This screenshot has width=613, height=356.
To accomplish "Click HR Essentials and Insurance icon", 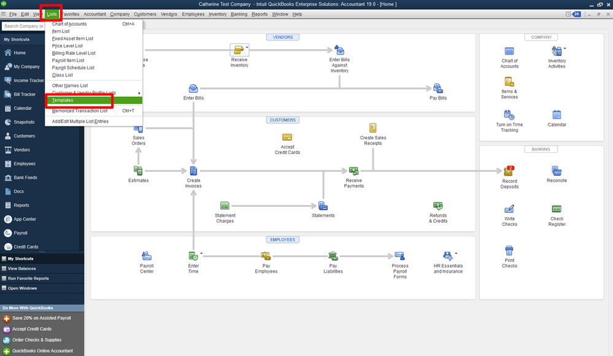I will point(447,256).
